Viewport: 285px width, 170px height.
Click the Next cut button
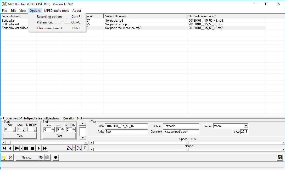pos(27,157)
